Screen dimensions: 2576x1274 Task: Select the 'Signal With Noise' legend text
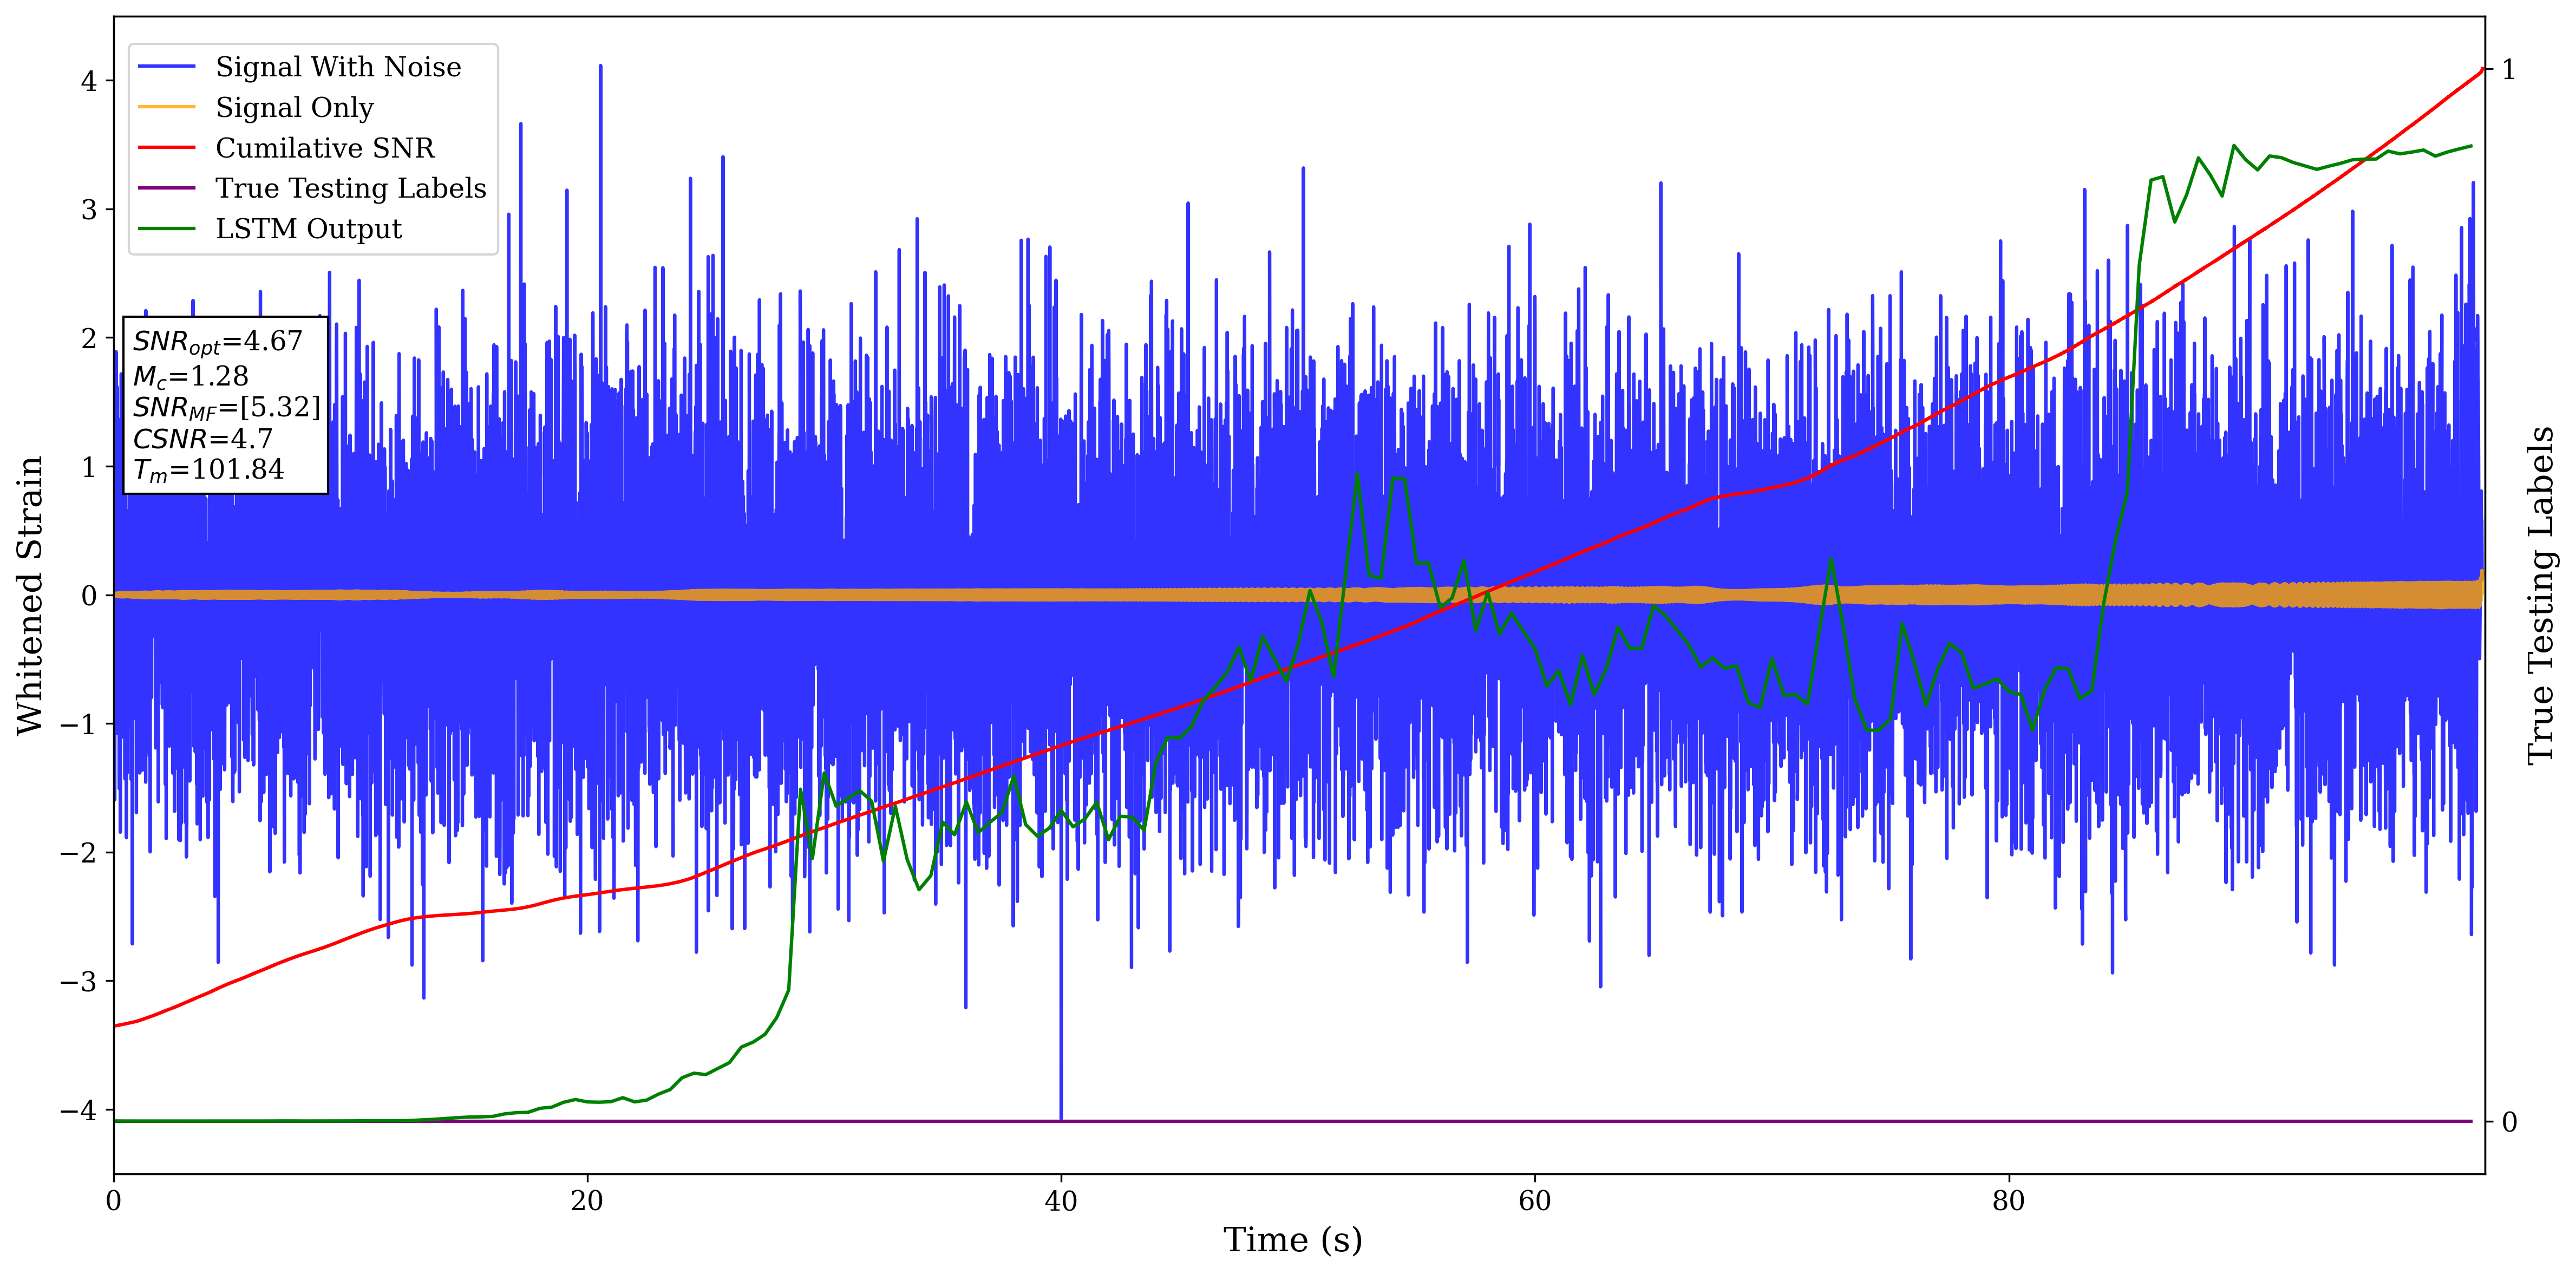point(338,67)
